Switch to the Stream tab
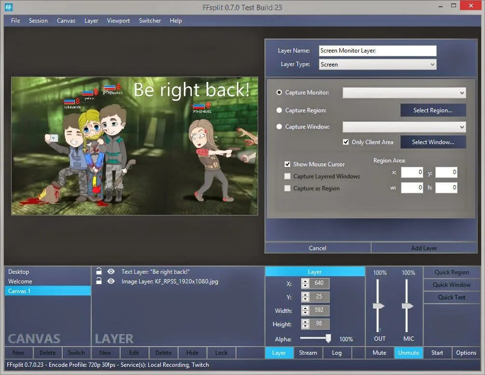Viewport: 485px width, 375px height. (308, 352)
